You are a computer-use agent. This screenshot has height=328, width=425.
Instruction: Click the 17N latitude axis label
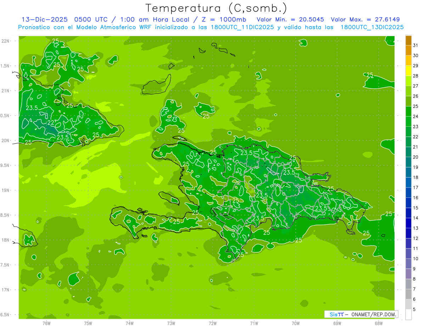(x=5, y=290)
